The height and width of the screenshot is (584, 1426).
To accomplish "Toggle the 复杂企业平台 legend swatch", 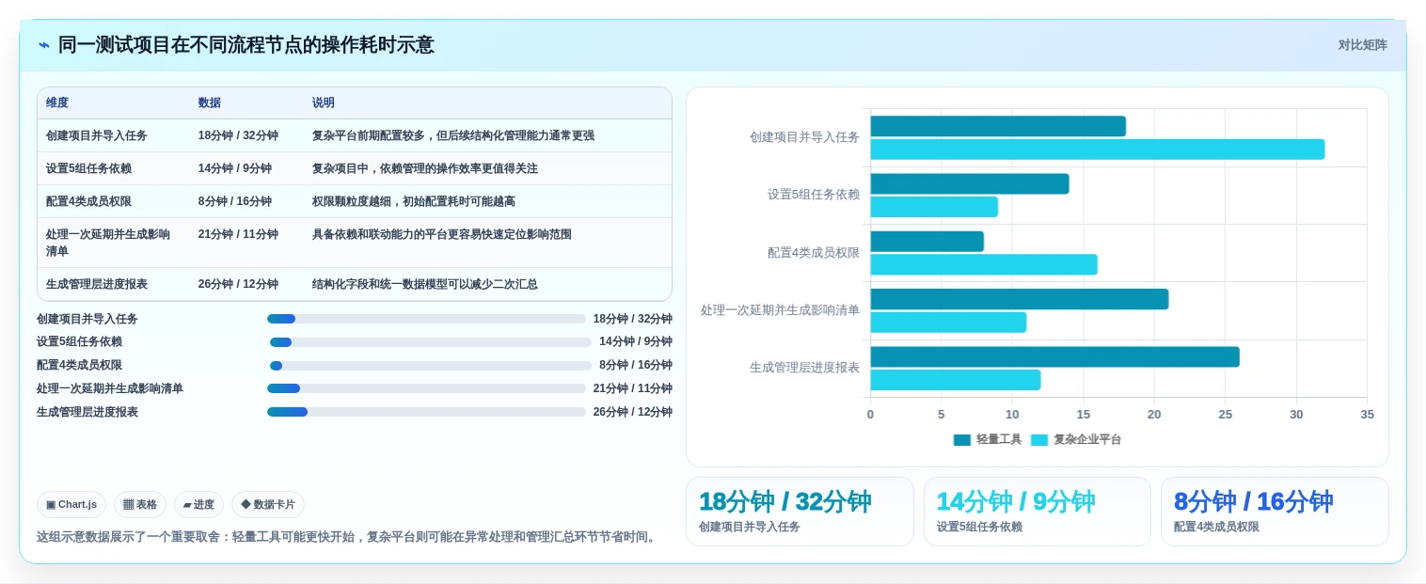I will point(1039,440).
